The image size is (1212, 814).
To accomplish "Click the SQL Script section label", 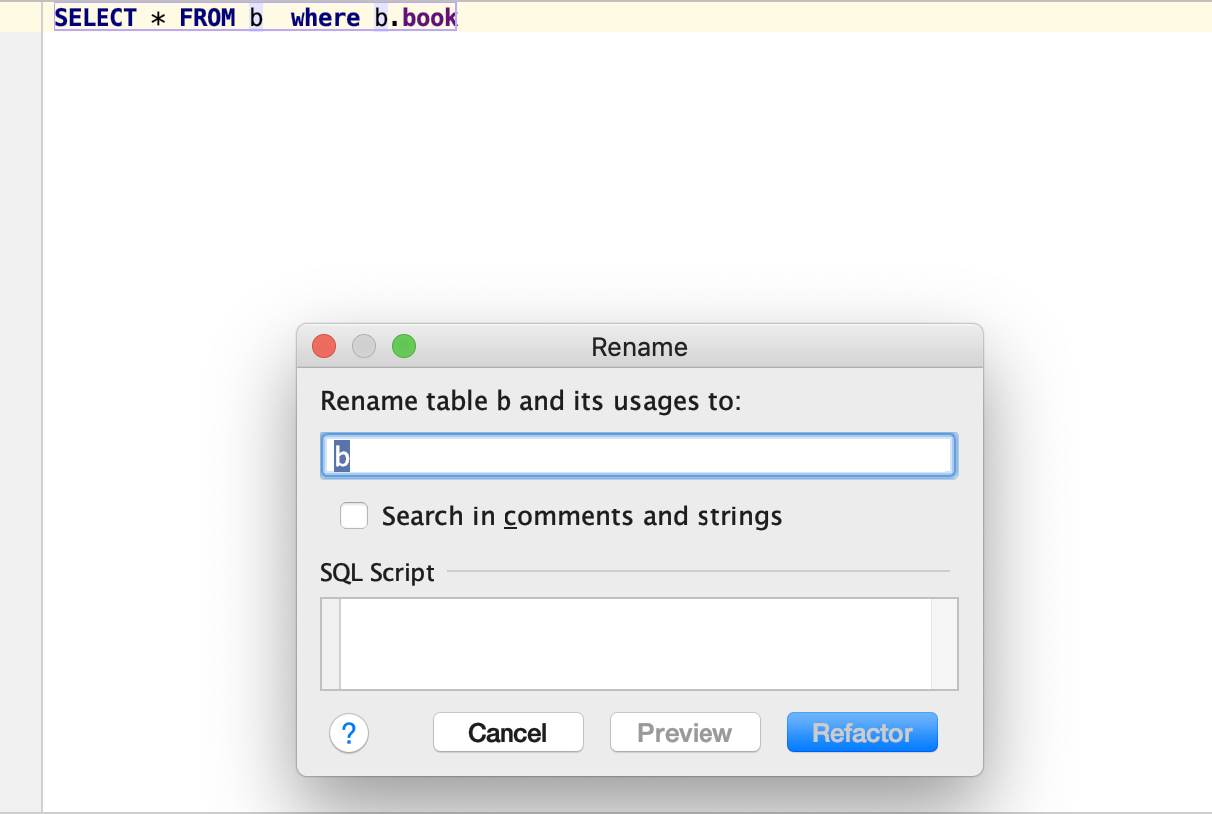I will tap(377, 573).
